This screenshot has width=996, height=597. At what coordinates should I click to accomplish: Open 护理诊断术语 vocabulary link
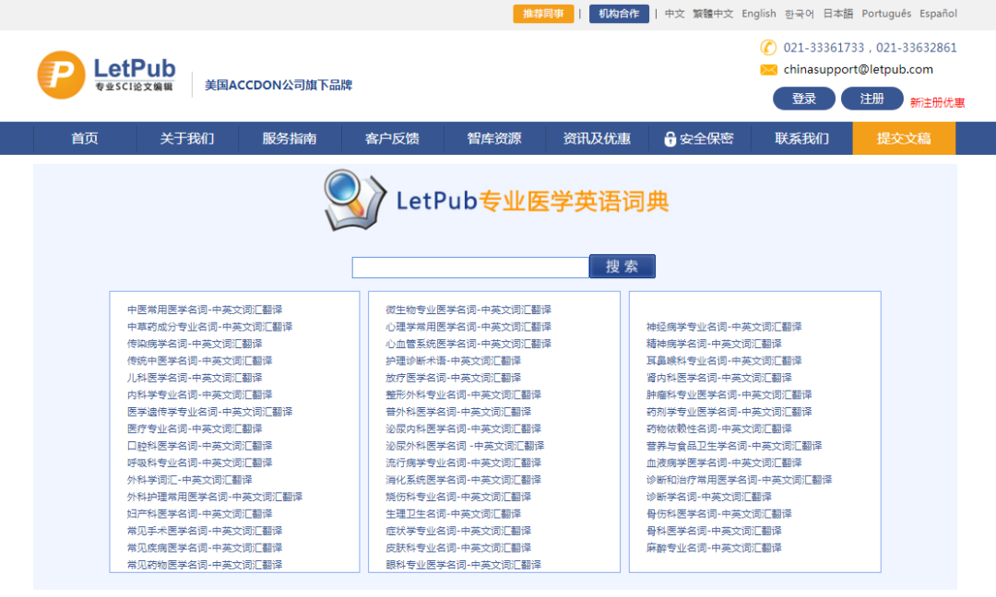tap(453, 361)
